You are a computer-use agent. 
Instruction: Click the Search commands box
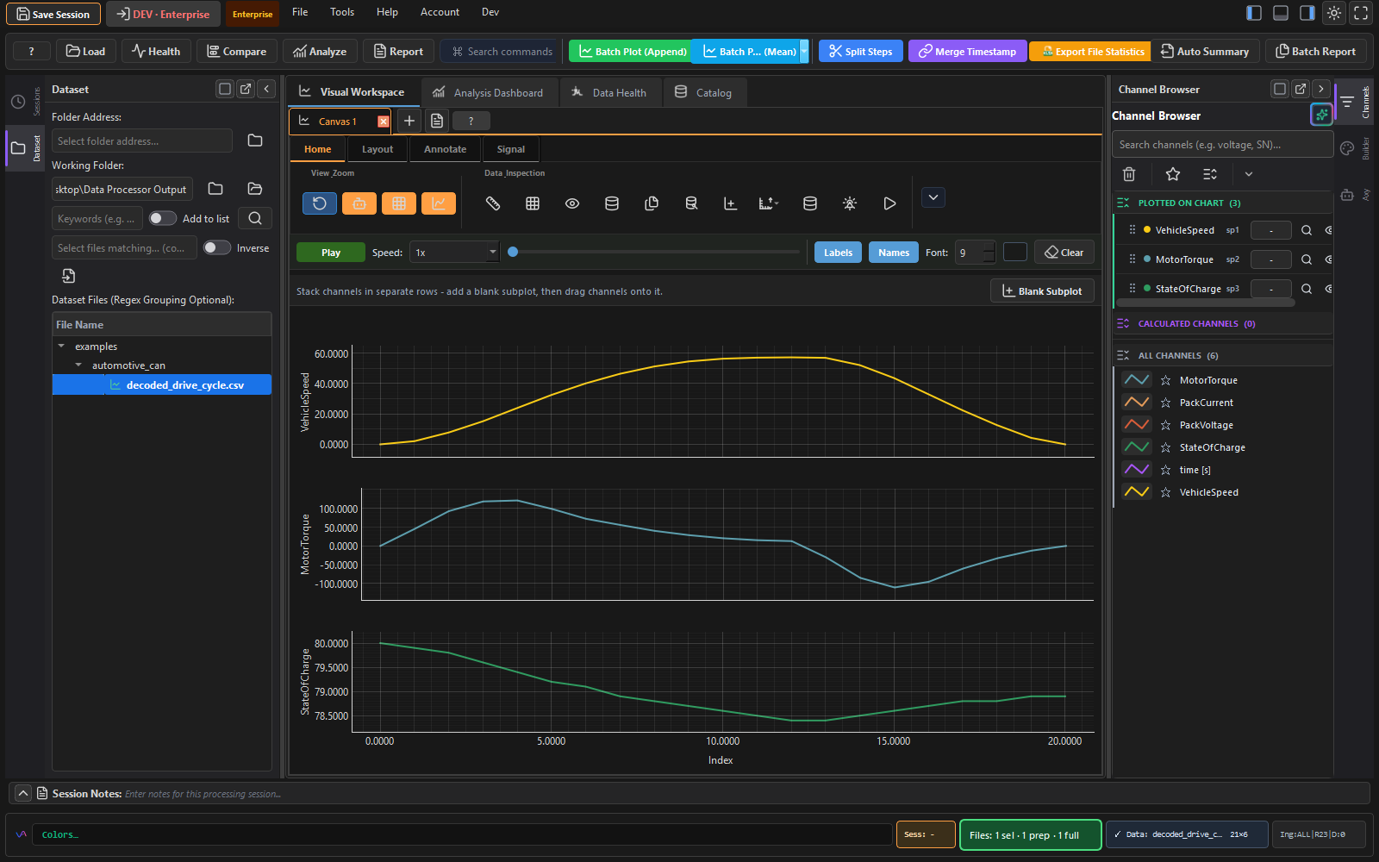point(502,52)
